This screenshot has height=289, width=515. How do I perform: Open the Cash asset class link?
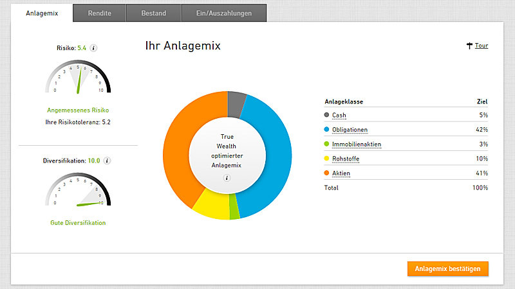click(x=339, y=116)
